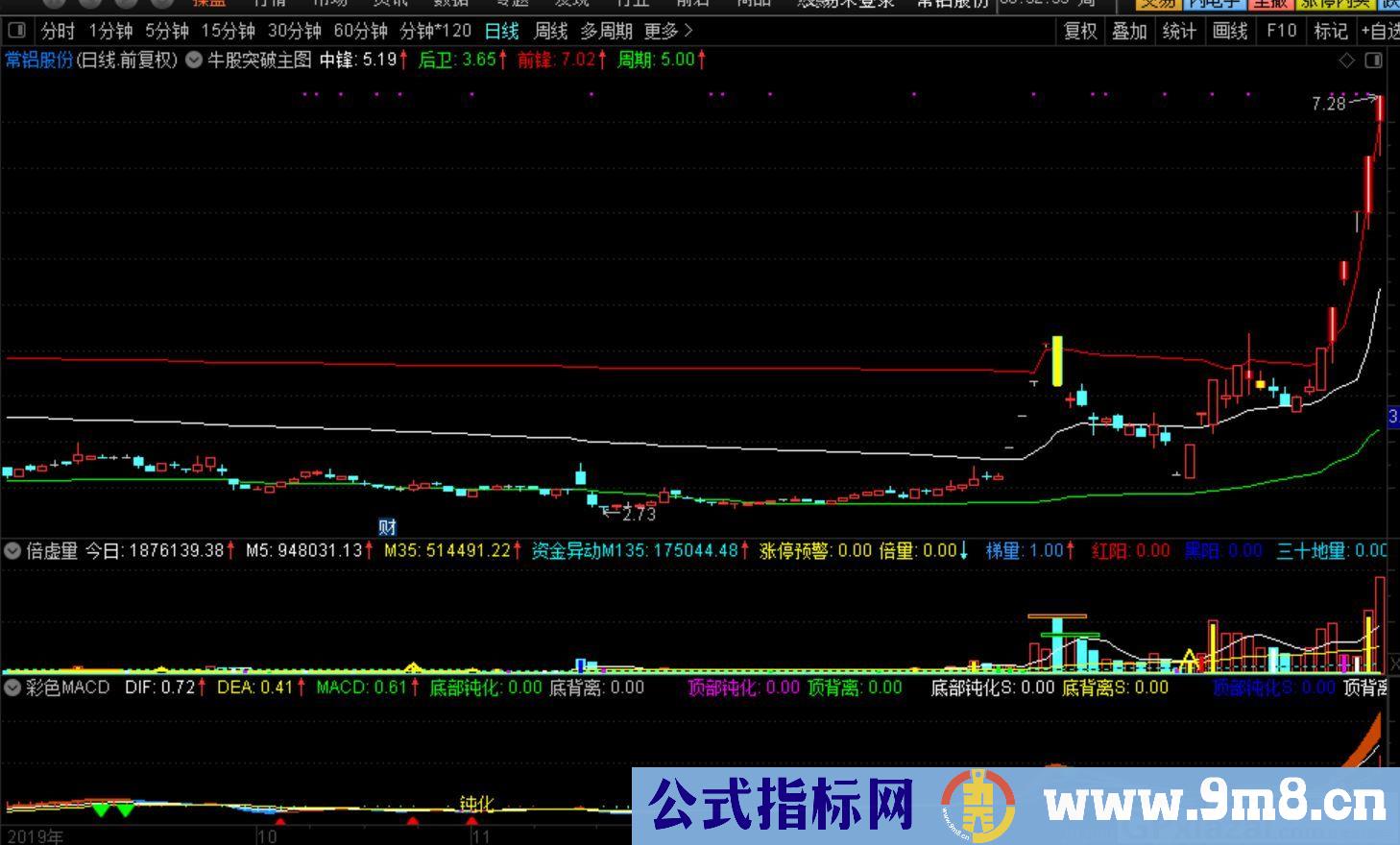
Task: Open the 牛股突破主图 indicator dropdown arrow
Action: tap(194, 60)
